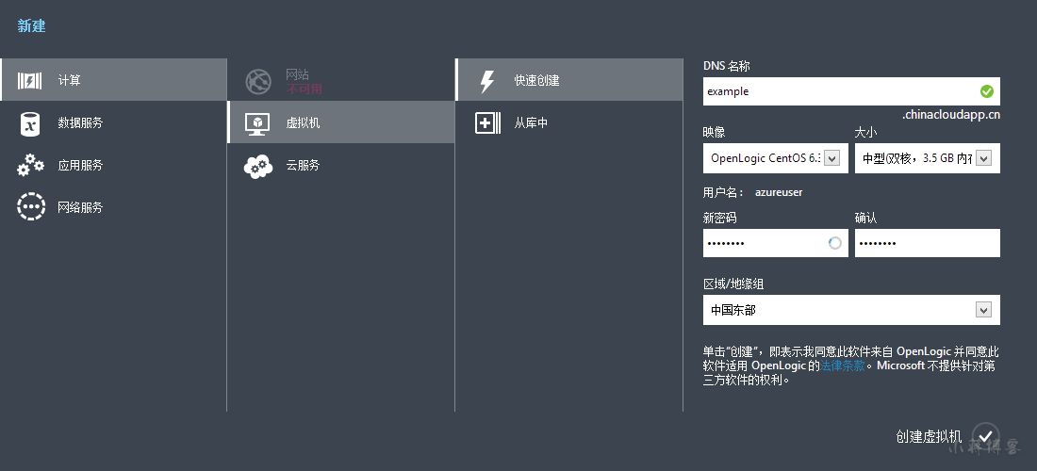This screenshot has height=471, width=1037.
Task: Select the 数据服务 database icon
Action: coord(30,122)
